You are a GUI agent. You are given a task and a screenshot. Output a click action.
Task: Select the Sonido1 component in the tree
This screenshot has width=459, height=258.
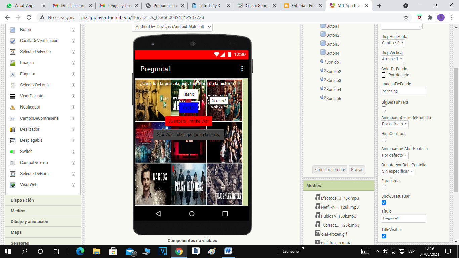(x=331, y=62)
